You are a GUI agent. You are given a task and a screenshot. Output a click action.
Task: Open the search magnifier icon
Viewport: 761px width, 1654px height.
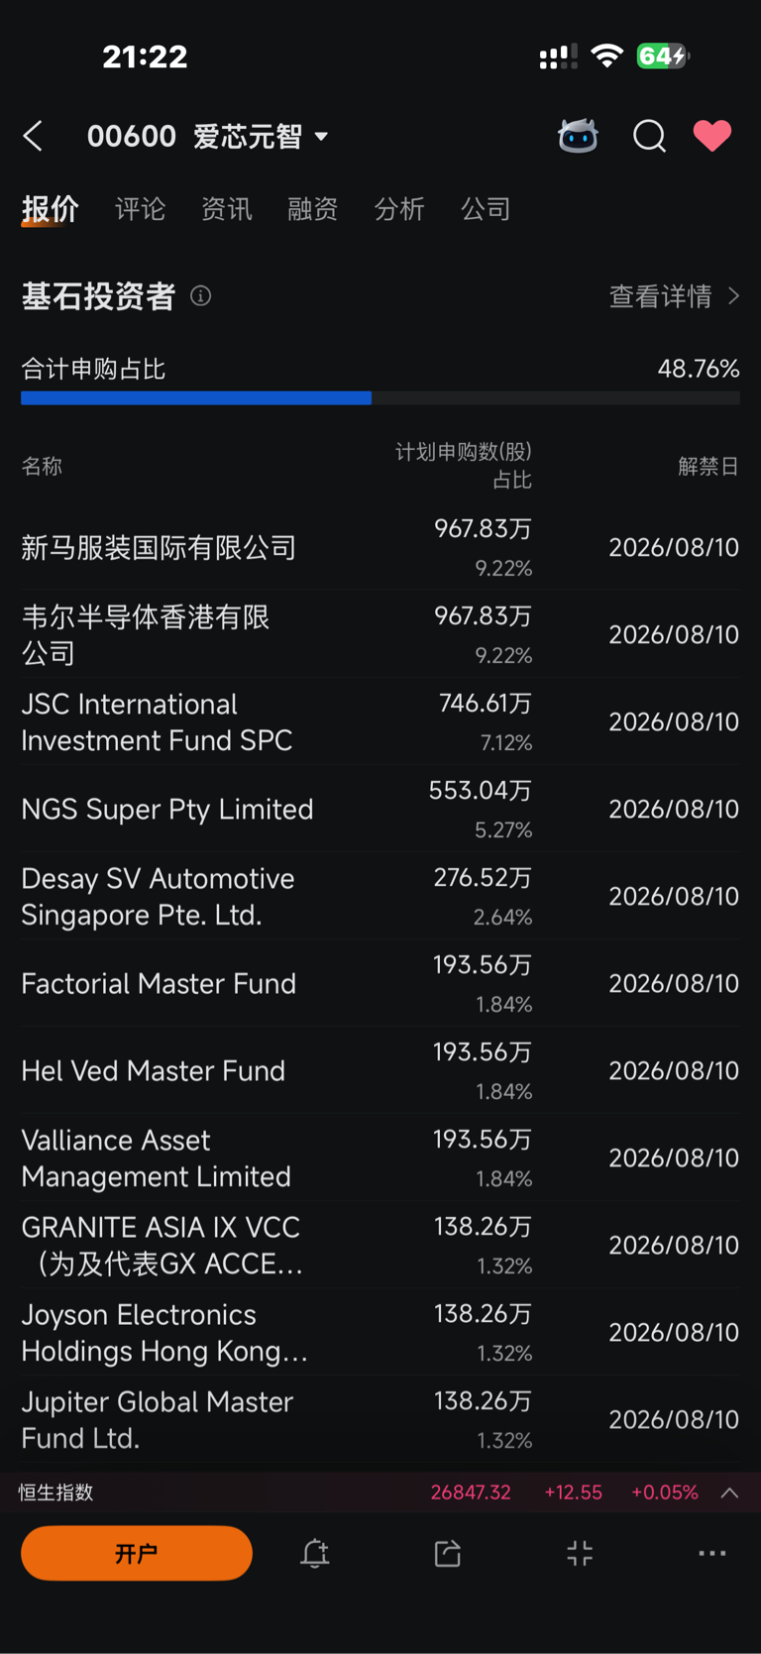[649, 136]
